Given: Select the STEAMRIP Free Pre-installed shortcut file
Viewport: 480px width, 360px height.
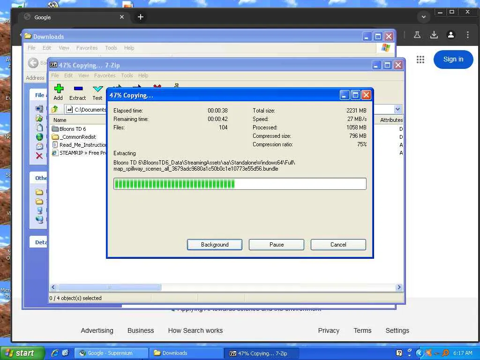Looking at the screenshot, I should pyautogui.click(x=79, y=152).
